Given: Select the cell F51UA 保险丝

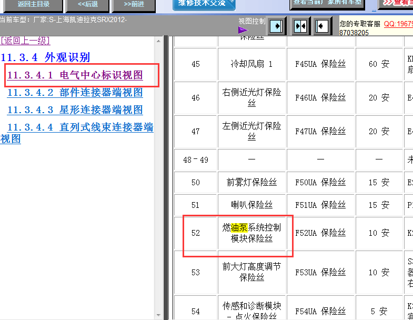Looking at the screenshot, I should pyautogui.click(x=320, y=205).
